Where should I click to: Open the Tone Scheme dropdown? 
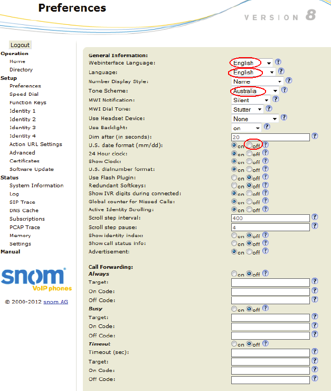[256, 91]
